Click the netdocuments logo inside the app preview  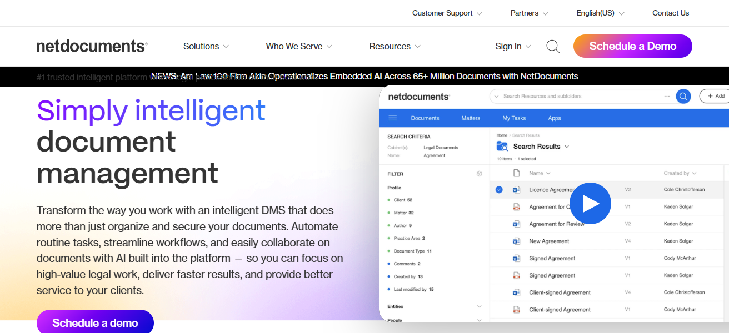(x=418, y=97)
